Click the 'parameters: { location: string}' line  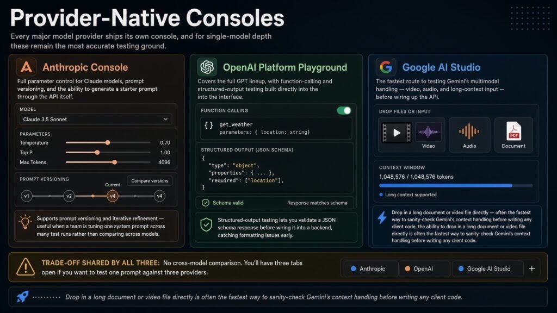point(264,132)
